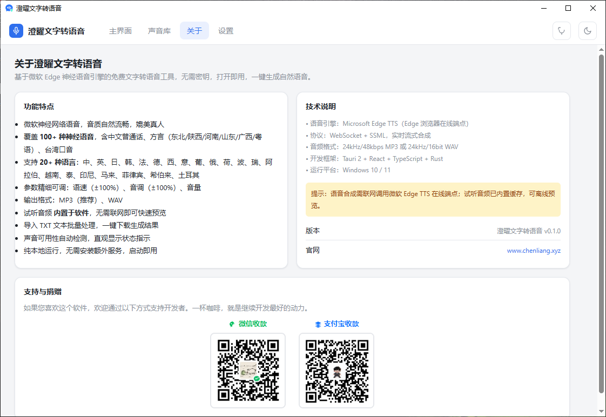Click the 澄曜文字转语音 v0.1.0 version text
This screenshot has height=417, width=606.
click(x=529, y=231)
